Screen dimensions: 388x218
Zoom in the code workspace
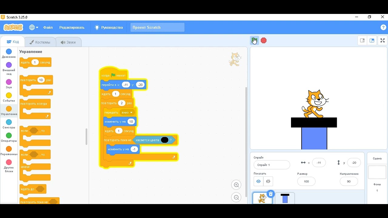(236, 185)
